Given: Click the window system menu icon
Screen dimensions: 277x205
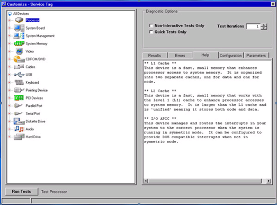Looking at the screenshot, I should pyautogui.click(x=4, y=4).
